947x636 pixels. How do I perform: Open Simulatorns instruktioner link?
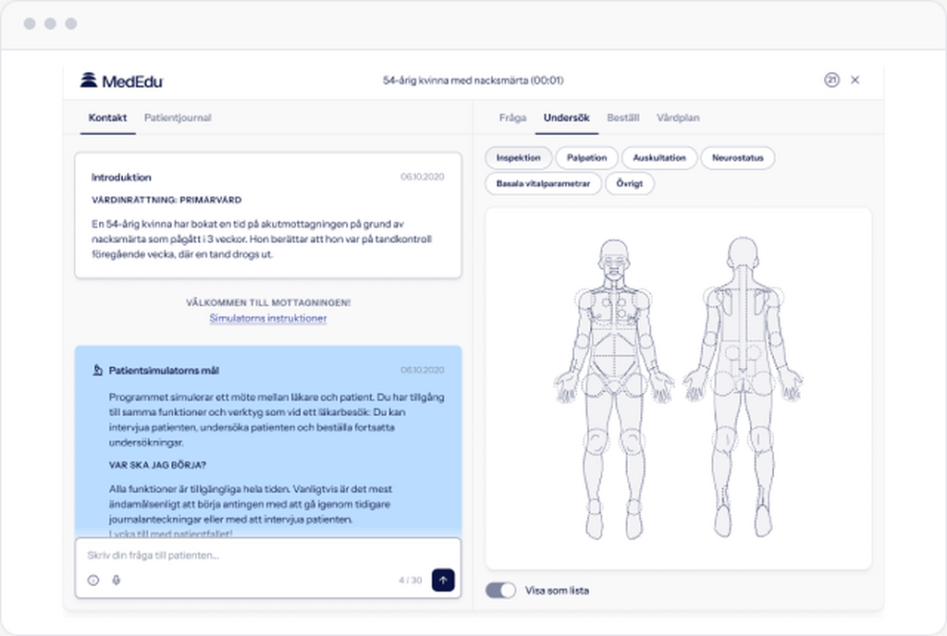[x=268, y=318]
